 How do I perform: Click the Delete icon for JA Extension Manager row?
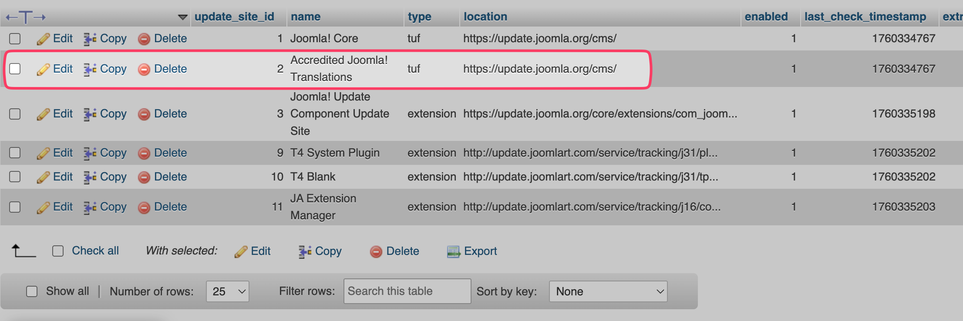tap(144, 207)
